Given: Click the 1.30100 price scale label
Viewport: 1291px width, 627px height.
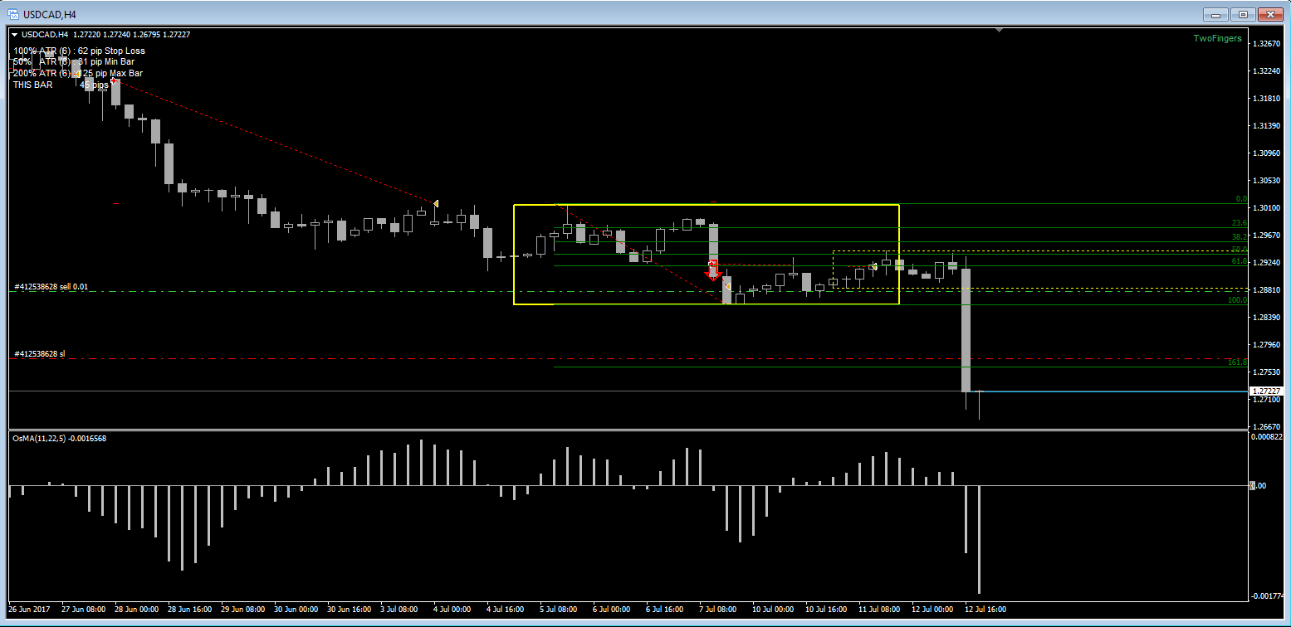Looking at the screenshot, I should click(1267, 207).
